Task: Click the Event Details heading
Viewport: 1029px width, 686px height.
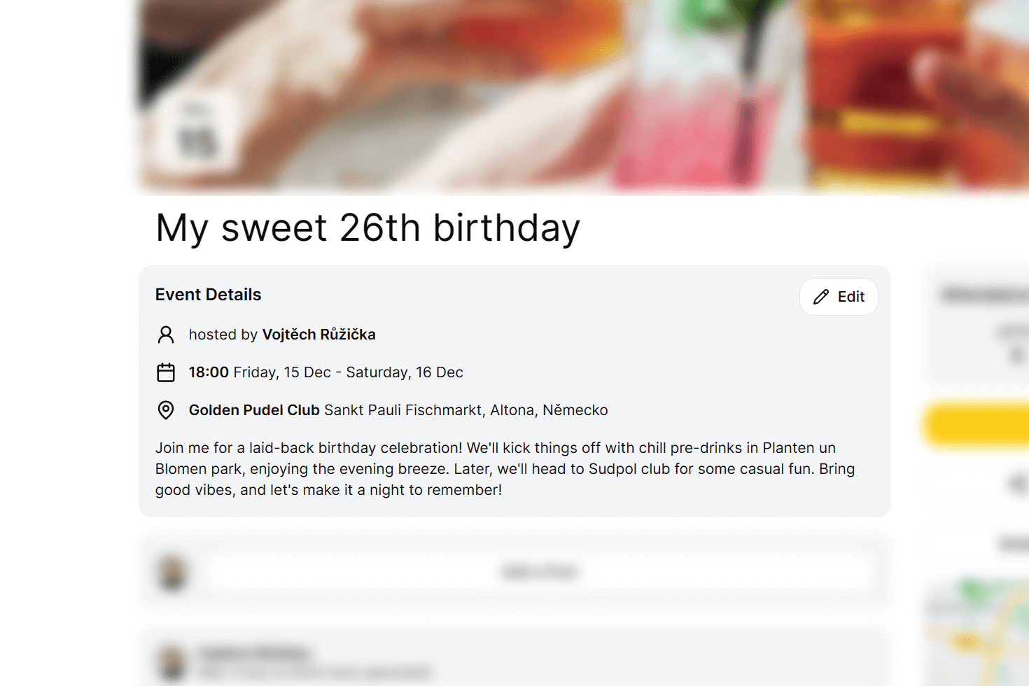Action: tap(208, 295)
